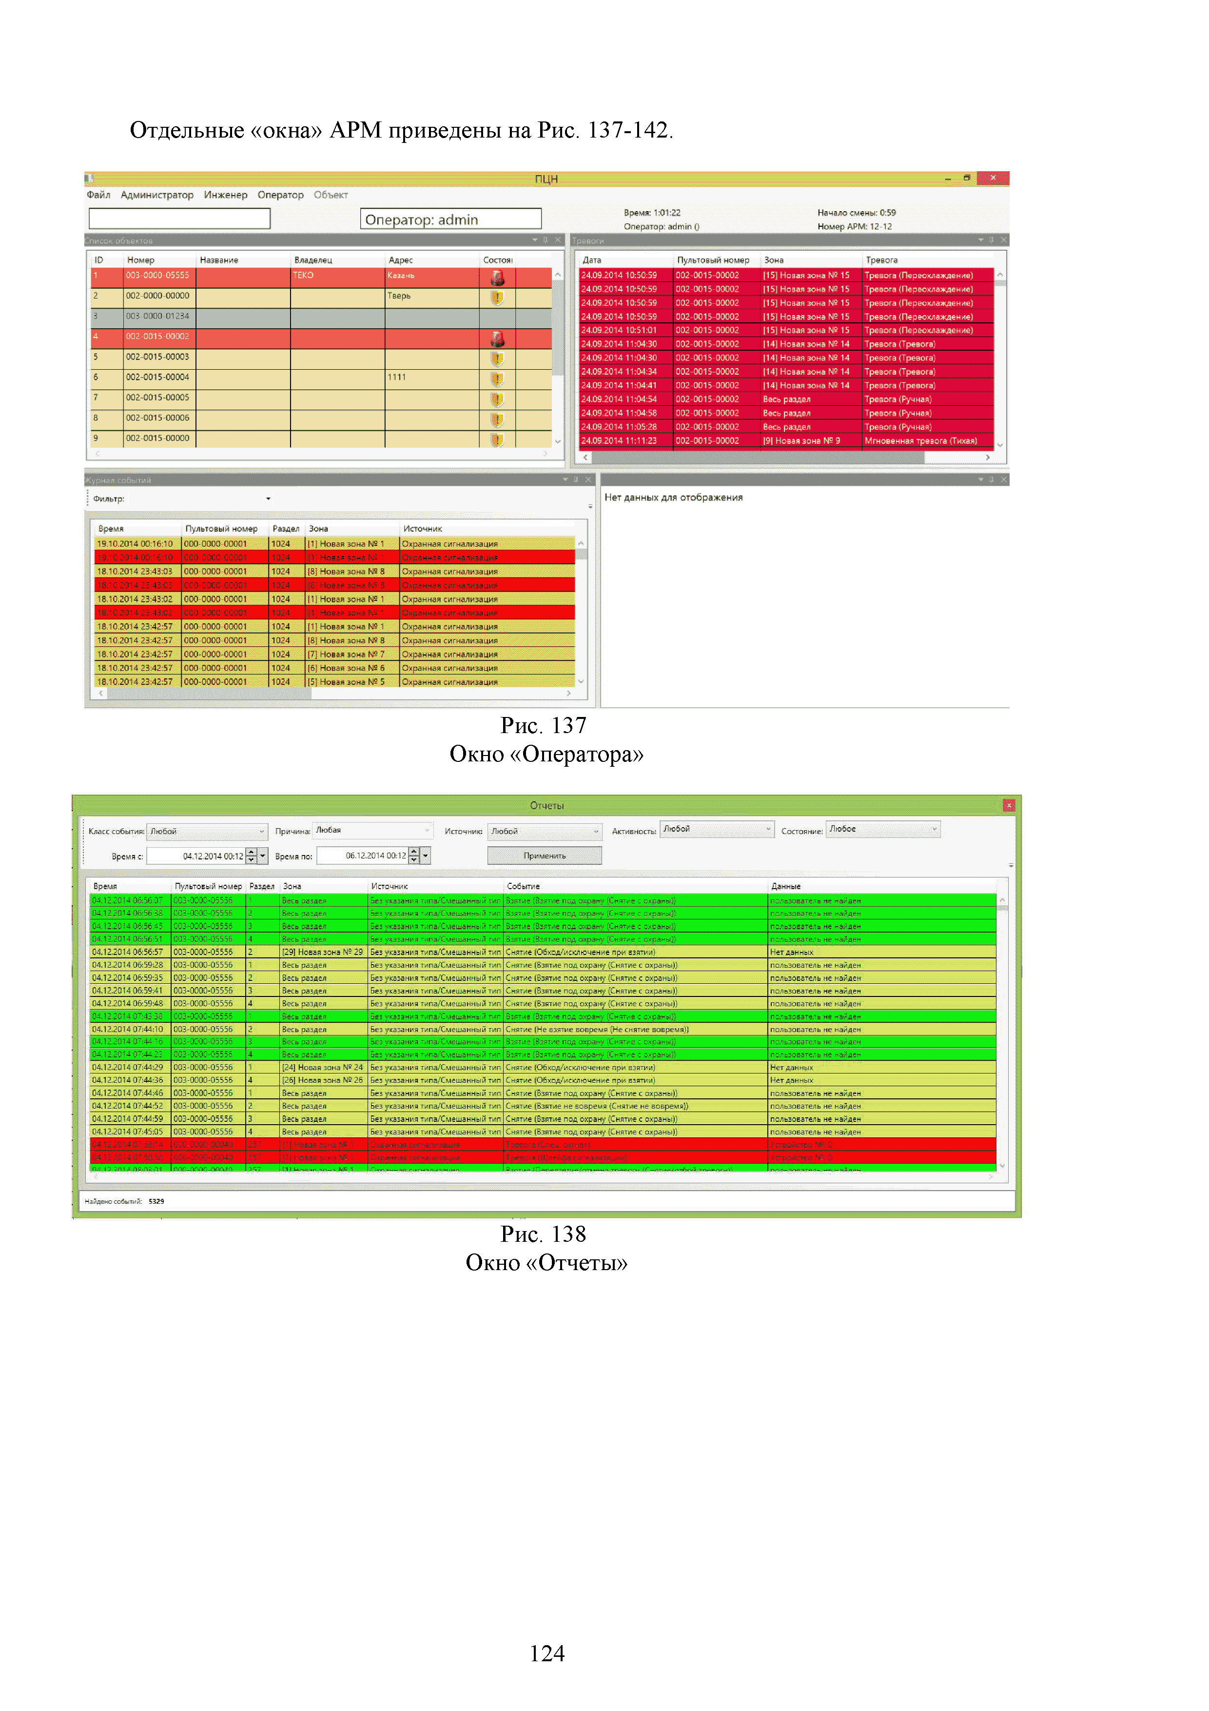Viewport: 1209px width, 1711px height.
Task: Open the Фильтр dropdown in the event journal
Action: point(268,498)
